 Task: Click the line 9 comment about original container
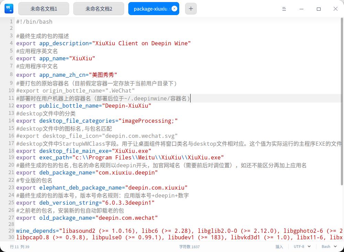(x=97, y=83)
